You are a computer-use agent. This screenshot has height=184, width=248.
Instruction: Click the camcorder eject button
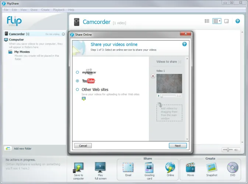pos(63,34)
